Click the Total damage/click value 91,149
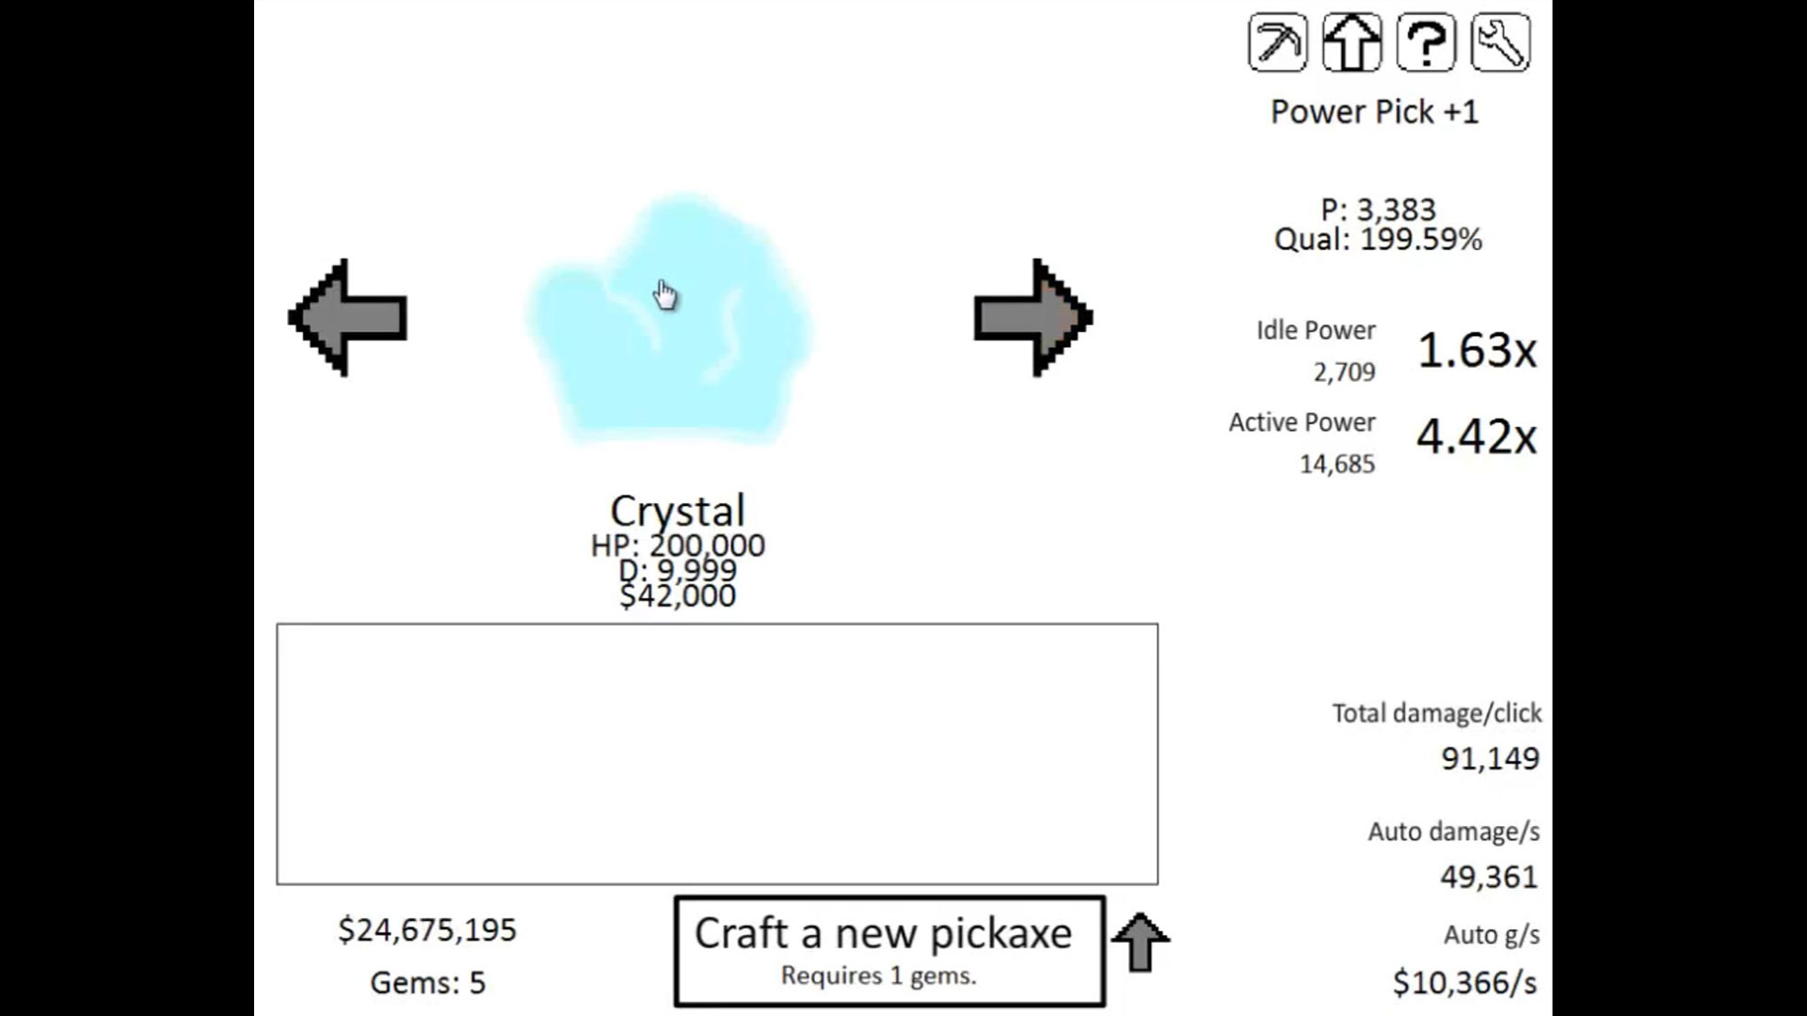The height and width of the screenshot is (1016, 1807). 1490,758
